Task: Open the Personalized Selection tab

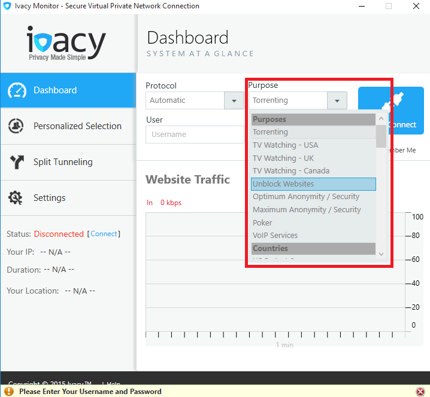Action: click(x=77, y=126)
